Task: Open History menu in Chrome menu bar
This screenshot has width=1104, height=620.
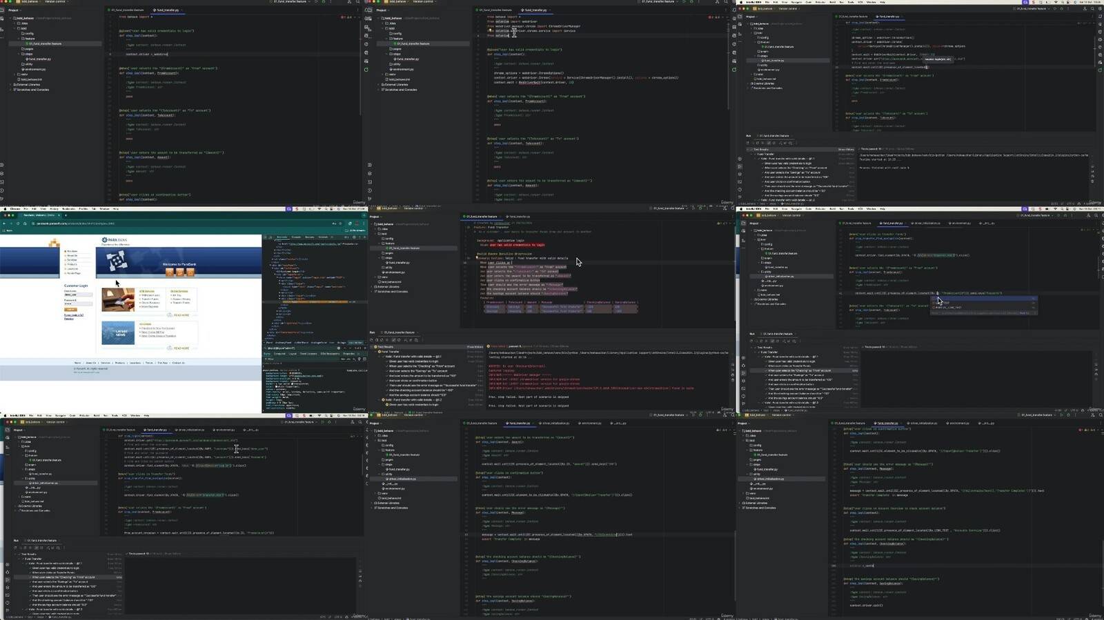Action: pos(54,209)
